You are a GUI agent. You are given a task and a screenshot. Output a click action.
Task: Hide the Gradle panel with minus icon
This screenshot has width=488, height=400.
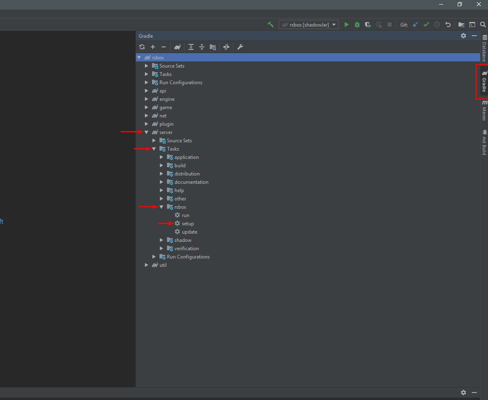click(x=474, y=36)
